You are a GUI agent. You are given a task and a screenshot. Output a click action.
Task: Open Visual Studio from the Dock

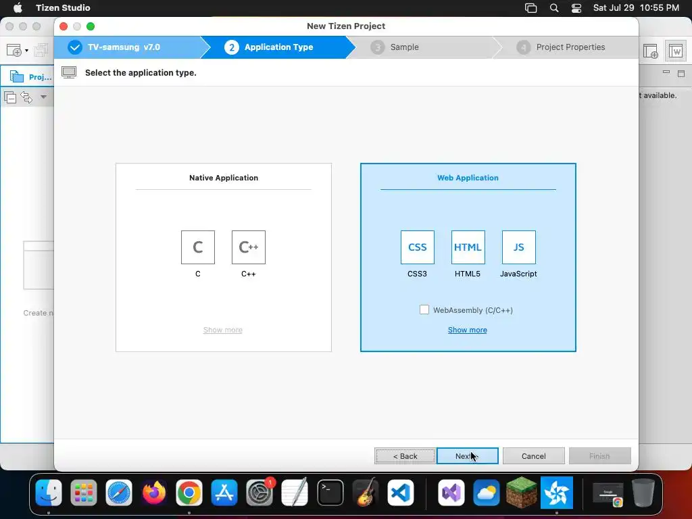coord(451,493)
